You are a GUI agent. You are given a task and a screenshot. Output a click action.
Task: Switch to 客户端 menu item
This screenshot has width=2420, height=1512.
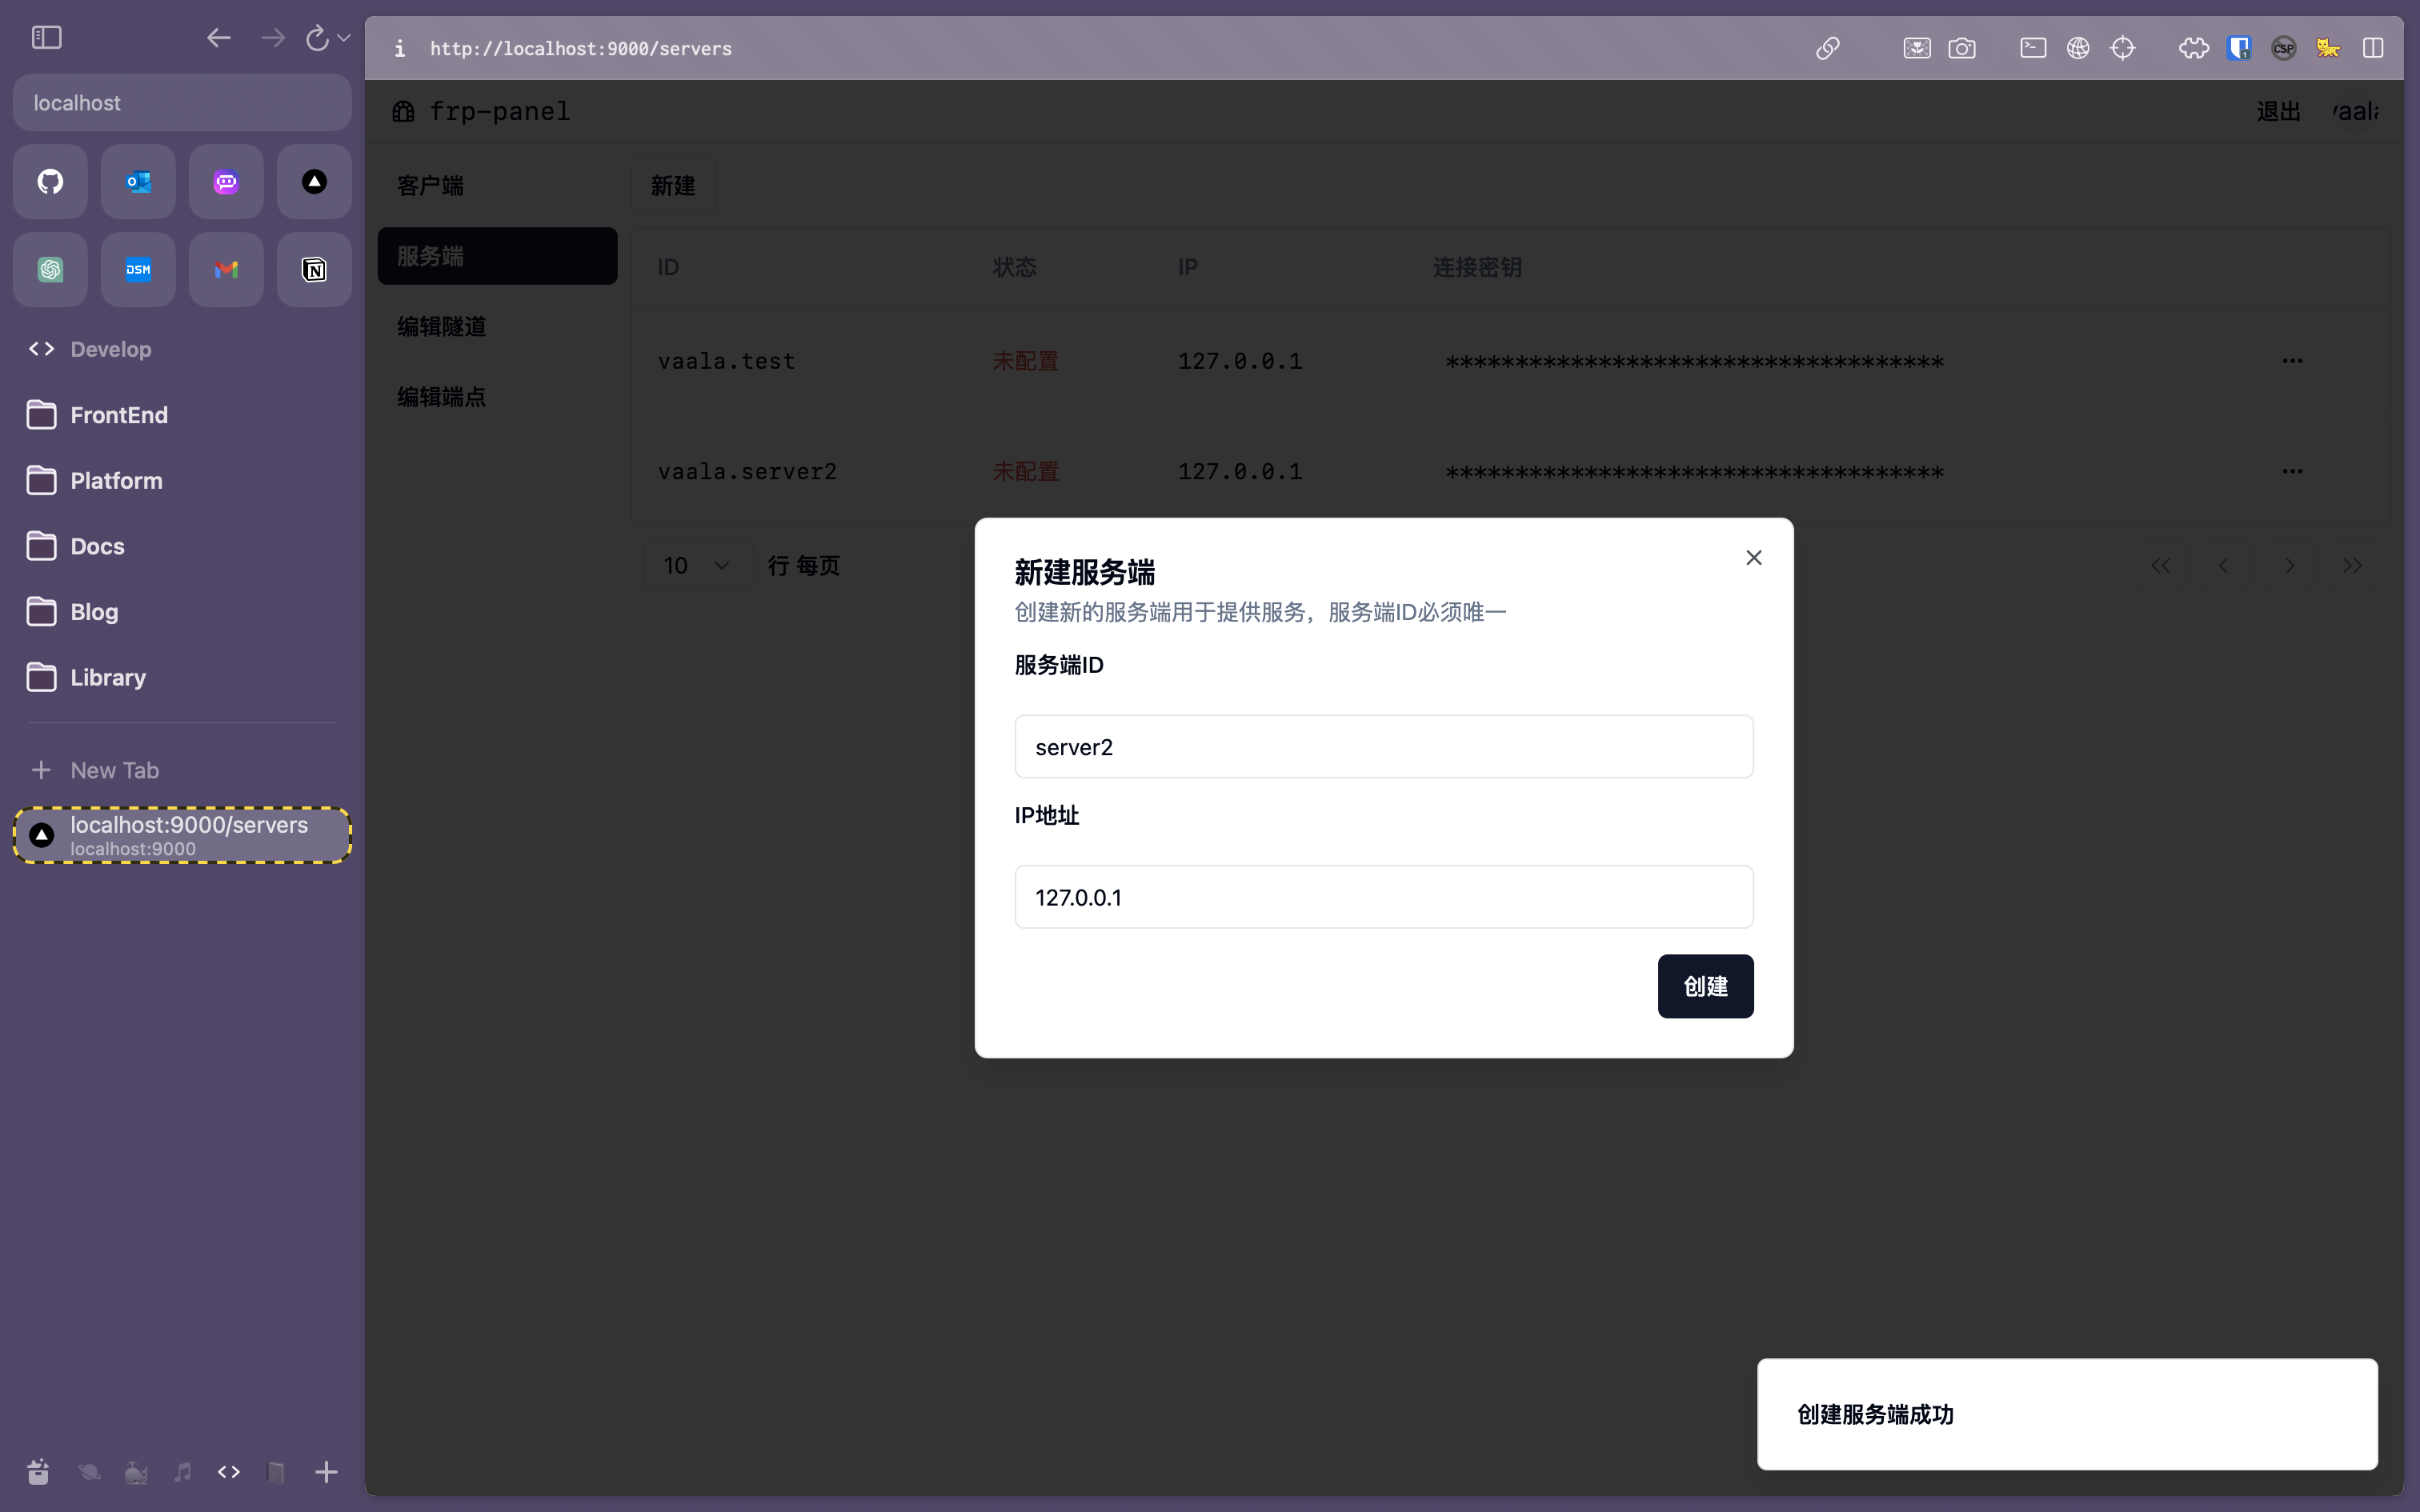430,186
